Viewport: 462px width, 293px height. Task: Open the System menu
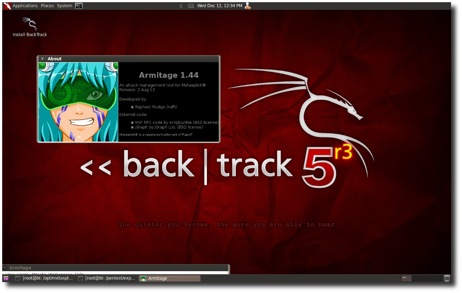[64, 6]
